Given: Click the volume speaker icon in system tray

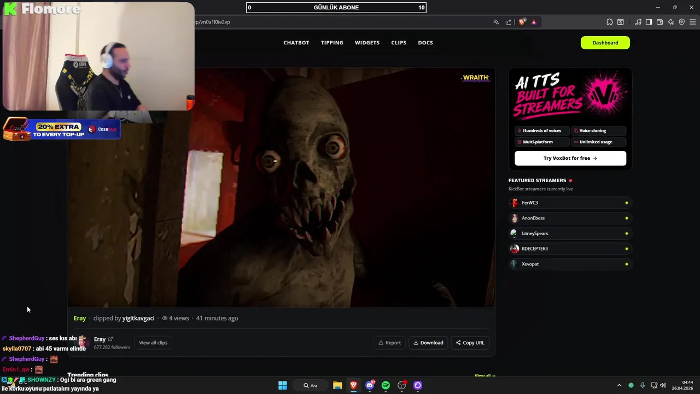Looking at the screenshot, I should tap(663, 385).
